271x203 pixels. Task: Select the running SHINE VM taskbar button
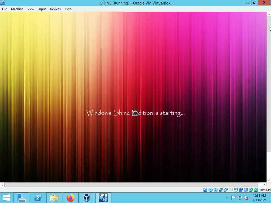(x=103, y=198)
